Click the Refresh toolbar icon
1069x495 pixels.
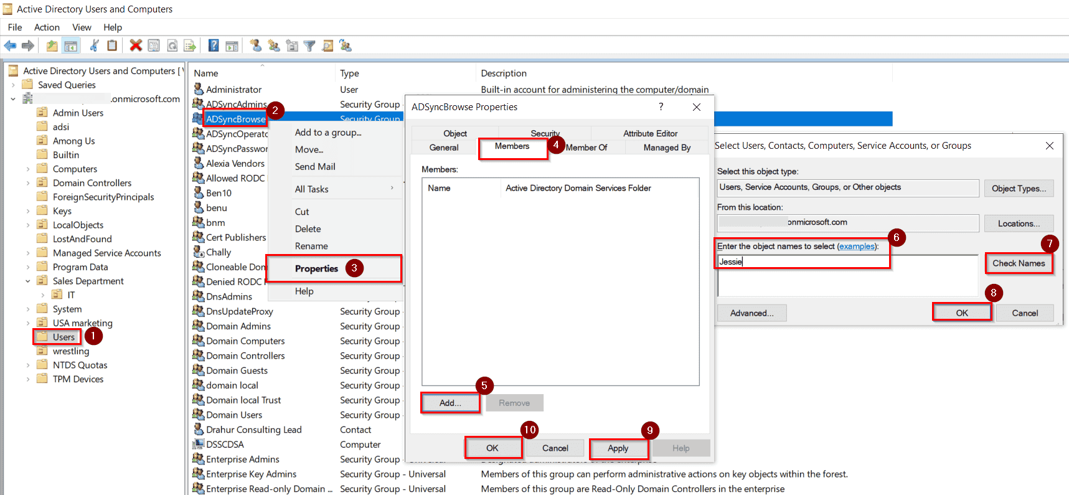(x=172, y=45)
